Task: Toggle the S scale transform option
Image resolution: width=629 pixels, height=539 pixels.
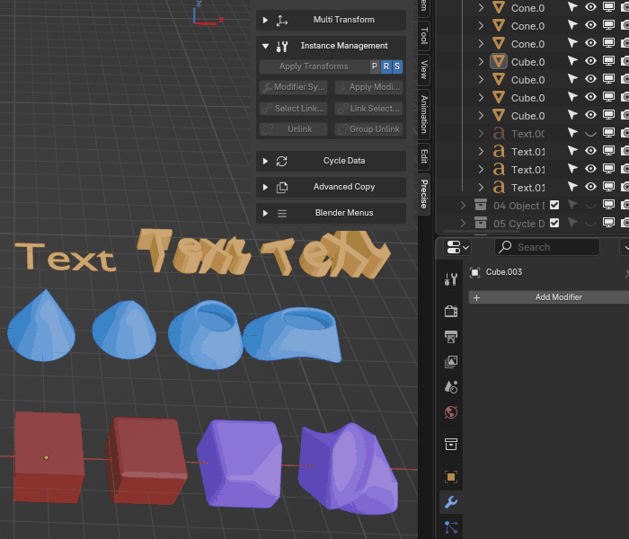Action: 397,66
